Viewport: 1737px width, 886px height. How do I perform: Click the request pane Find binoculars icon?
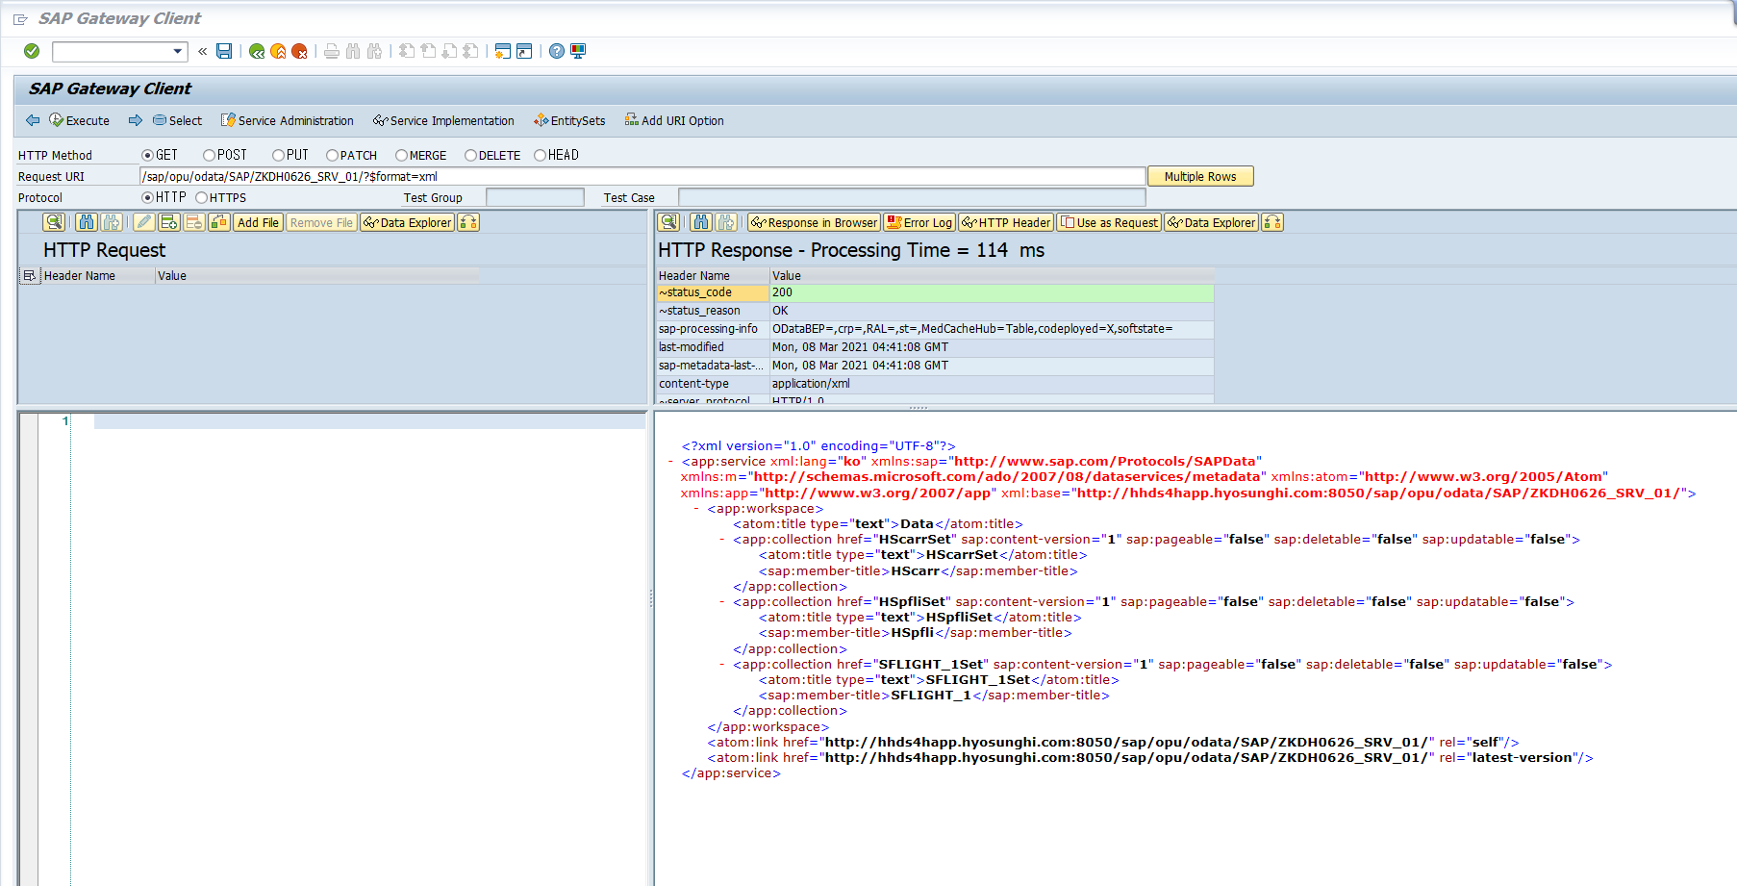(x=87, y=222)
